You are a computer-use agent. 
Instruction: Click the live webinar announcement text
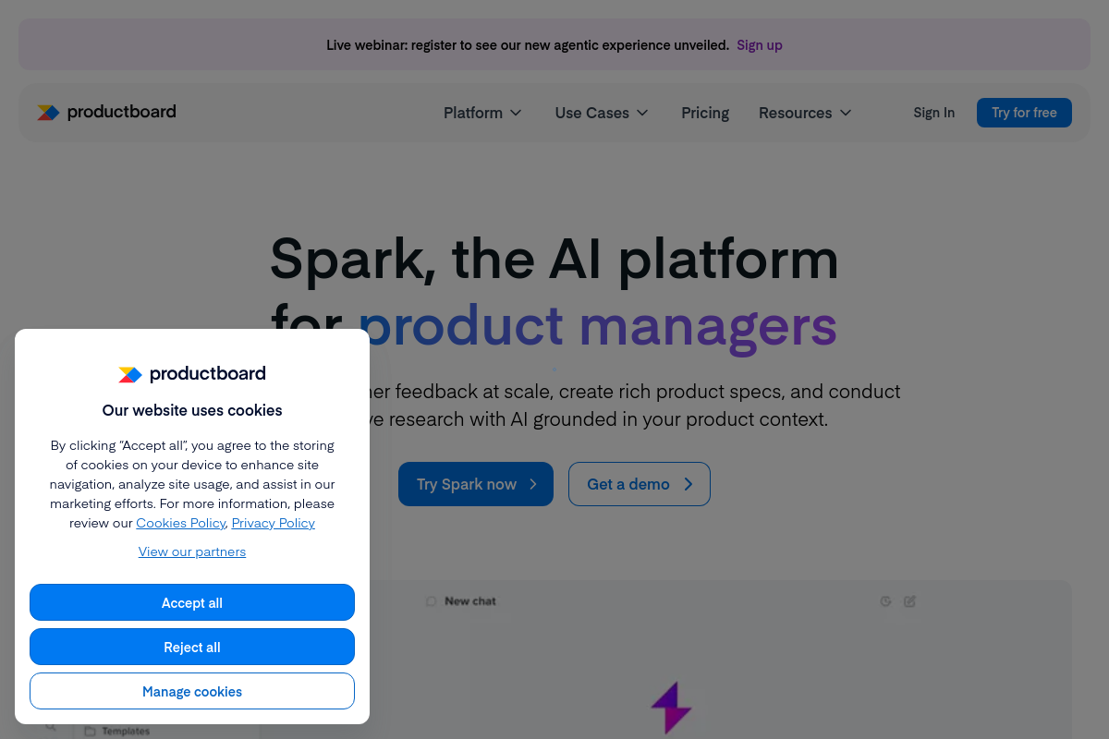[528, 45]
